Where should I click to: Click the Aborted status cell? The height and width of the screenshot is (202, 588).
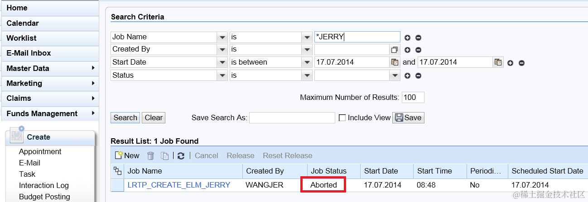pyautogui.click(x=323, y=185)
